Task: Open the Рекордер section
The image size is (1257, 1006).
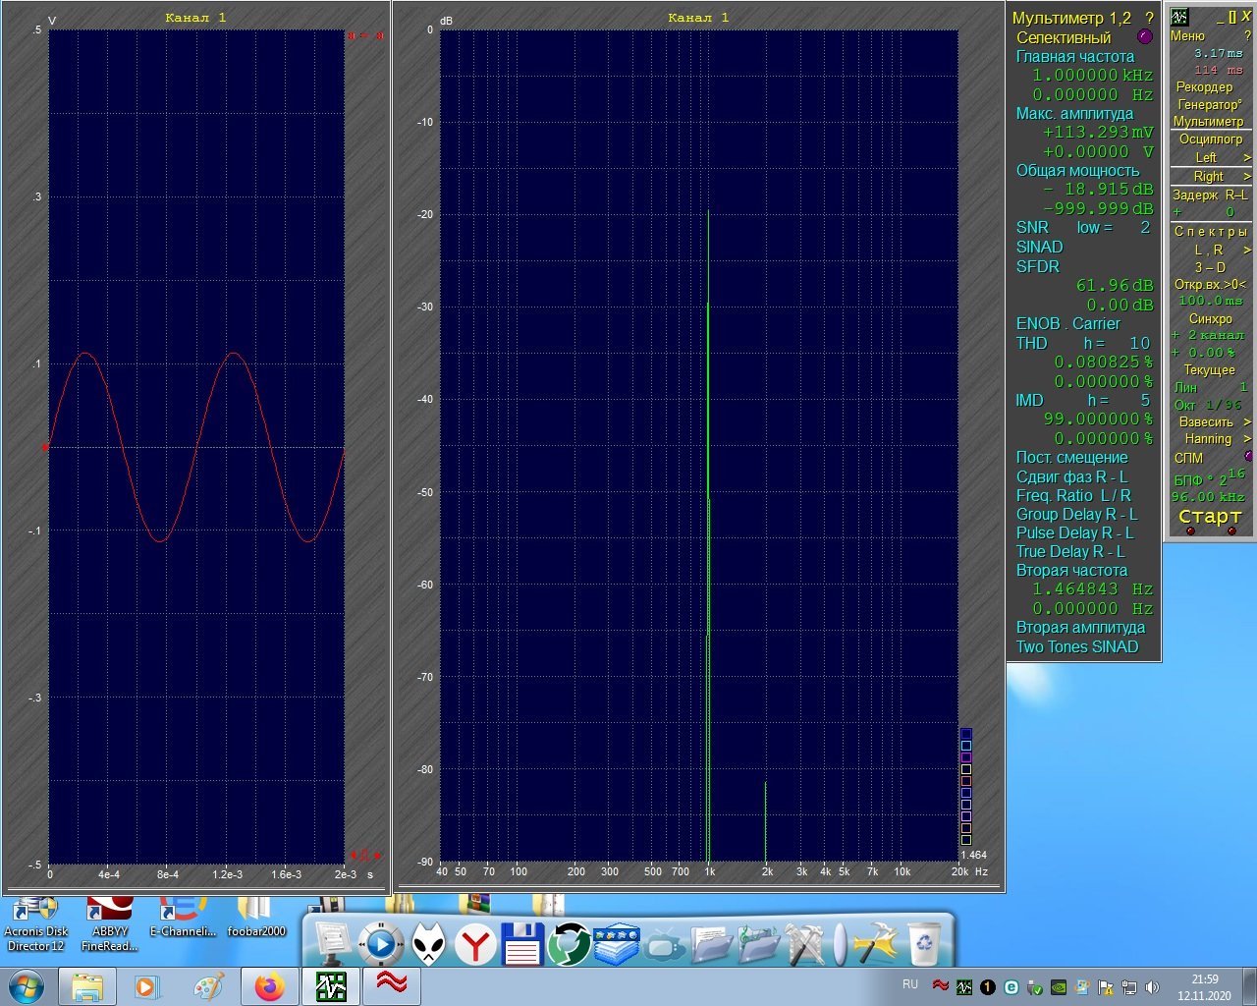Action: (x=1204, y=87)
